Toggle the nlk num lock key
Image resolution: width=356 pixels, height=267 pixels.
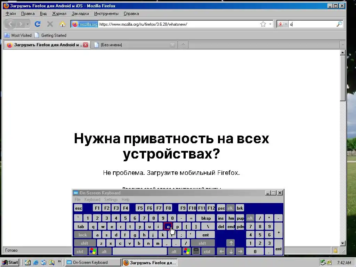(250, 218)
